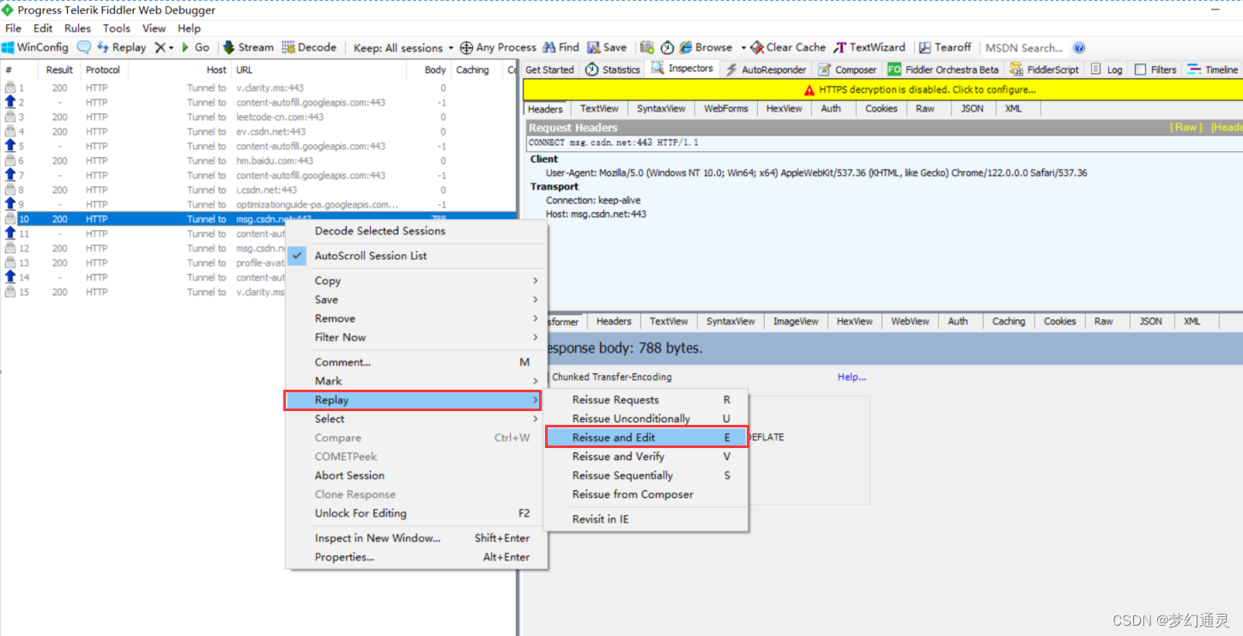Open the Statistics tab

coord(613,70)
